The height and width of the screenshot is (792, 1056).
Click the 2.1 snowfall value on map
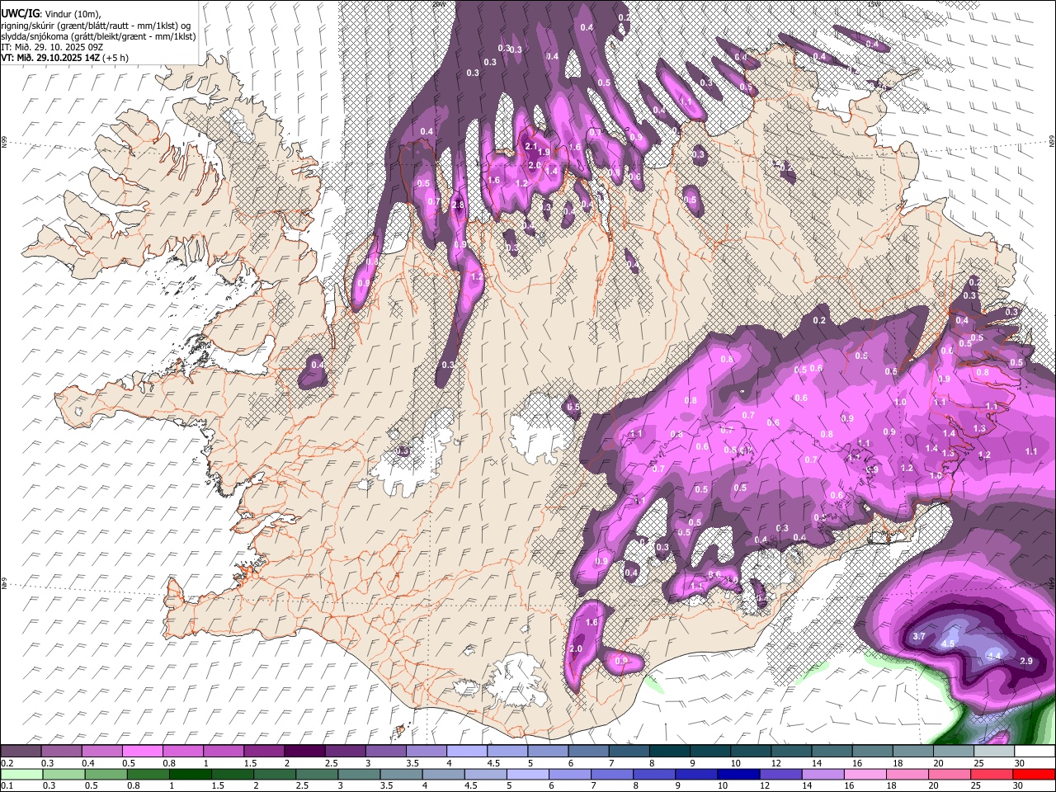coord(531,146)
